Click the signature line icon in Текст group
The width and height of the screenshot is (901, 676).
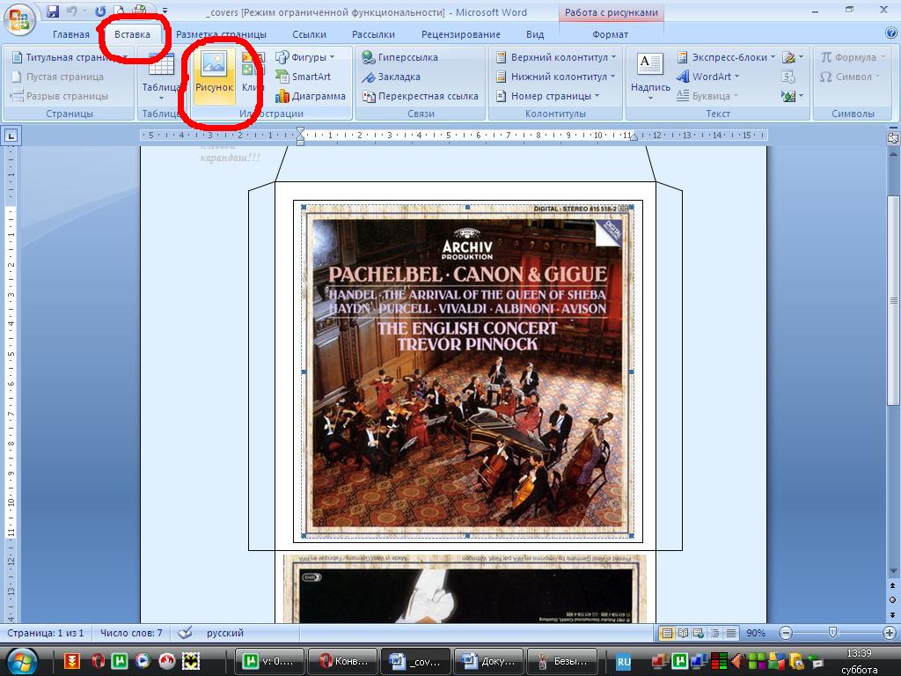click(x=793, y=57)
